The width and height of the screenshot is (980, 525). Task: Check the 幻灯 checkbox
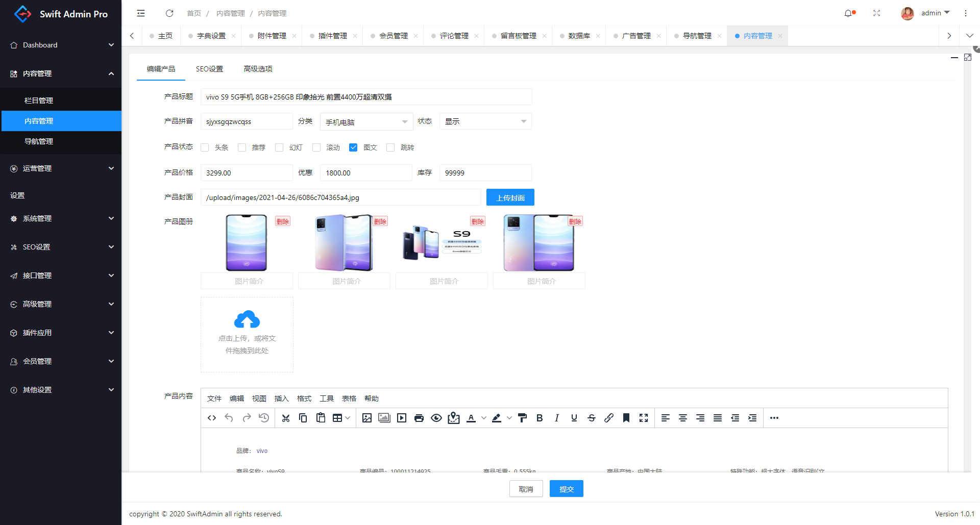tap(279, 147)
